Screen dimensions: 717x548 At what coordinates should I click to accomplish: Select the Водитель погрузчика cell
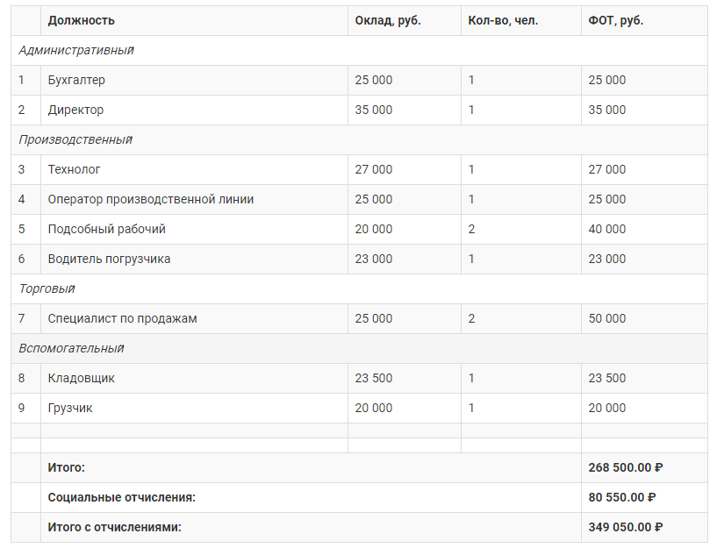click(194, 259)
